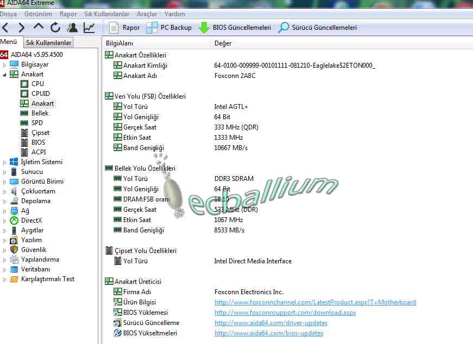Open the Görünüm menu
This screenshot has height=344, width=473.
point(38,14)
